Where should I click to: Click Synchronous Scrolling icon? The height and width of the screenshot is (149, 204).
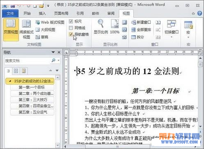(158, 30)
